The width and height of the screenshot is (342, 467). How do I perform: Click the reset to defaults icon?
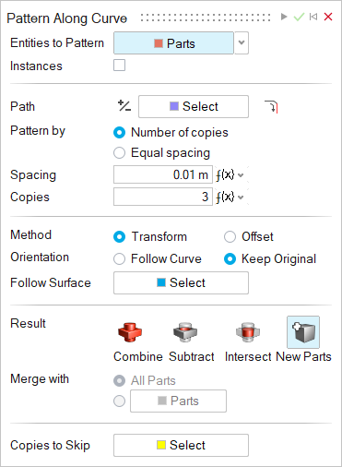[x=313, y=17]
